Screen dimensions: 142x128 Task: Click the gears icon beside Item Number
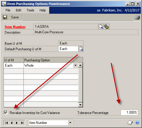tap(106, 27)
